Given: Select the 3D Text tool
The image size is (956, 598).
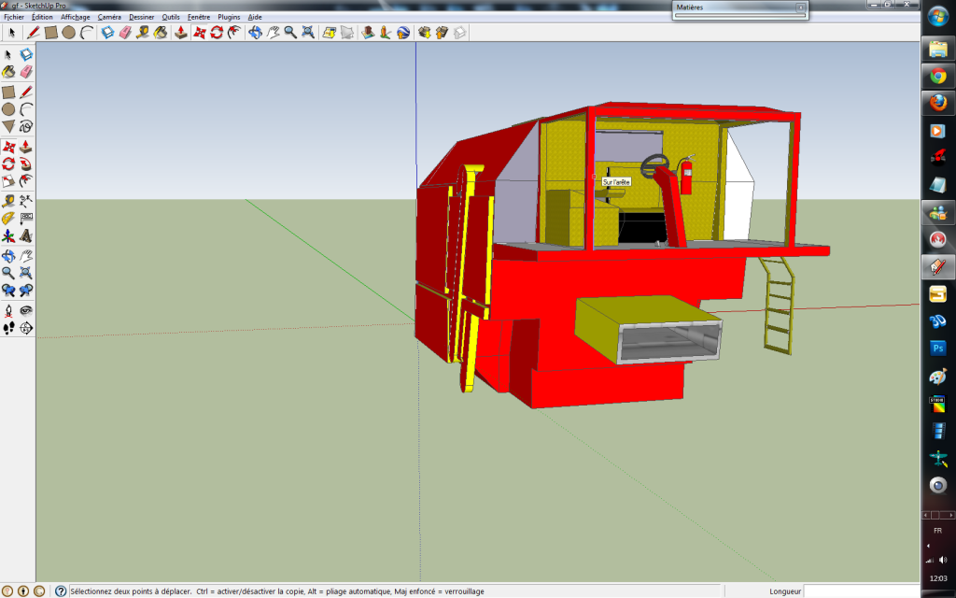Looking at the screenshot, I should (25, 236).
